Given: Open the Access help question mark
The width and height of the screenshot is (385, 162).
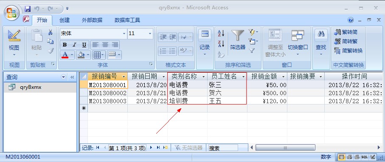Looking at the screenshot, I should [x=351, y=20].
